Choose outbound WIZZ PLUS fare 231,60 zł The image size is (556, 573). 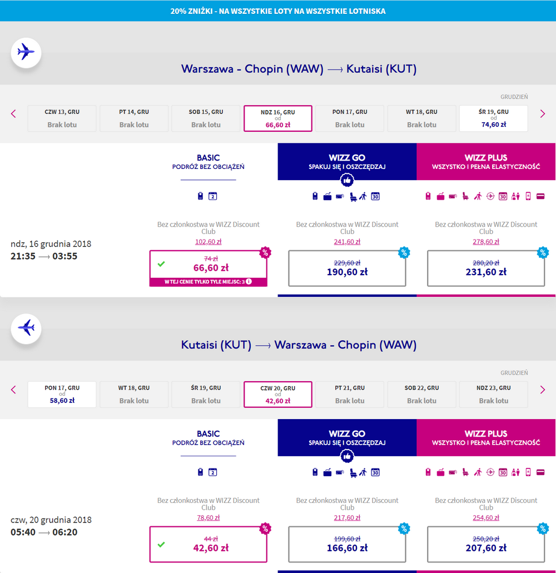[x=486, y=268]
